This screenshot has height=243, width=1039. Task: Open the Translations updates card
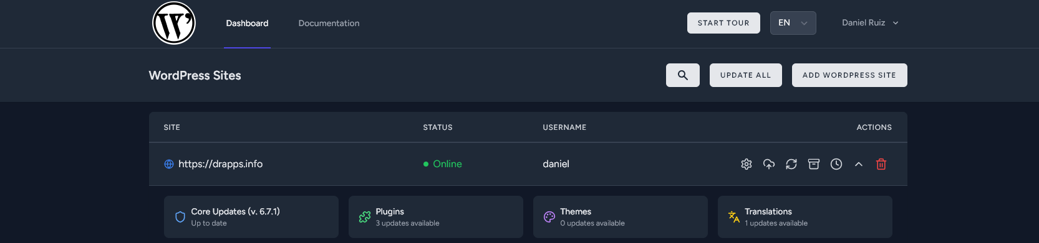point(805,217)
